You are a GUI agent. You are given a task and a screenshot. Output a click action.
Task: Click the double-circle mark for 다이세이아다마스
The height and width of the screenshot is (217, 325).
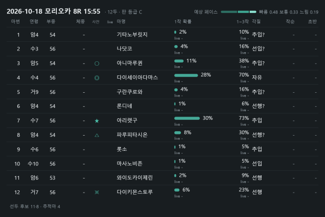coord(97,78)
